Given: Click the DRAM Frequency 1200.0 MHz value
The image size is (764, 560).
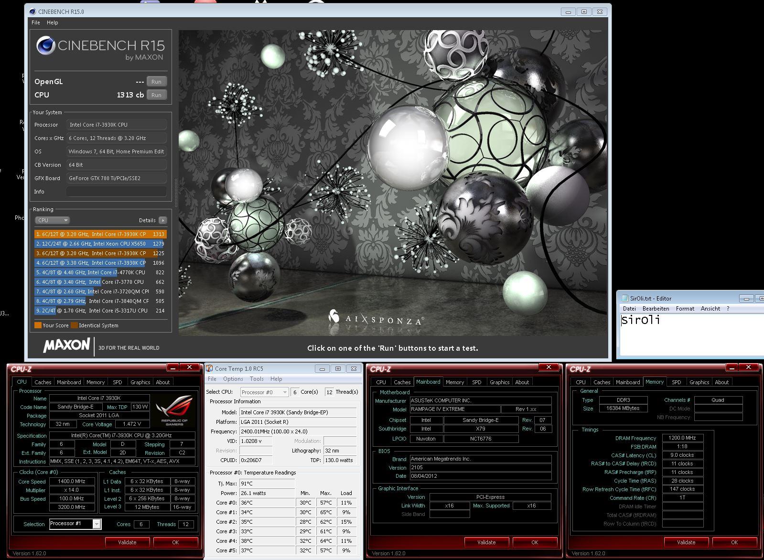Looking at the screenshot, I should click(x=682, y=438).
